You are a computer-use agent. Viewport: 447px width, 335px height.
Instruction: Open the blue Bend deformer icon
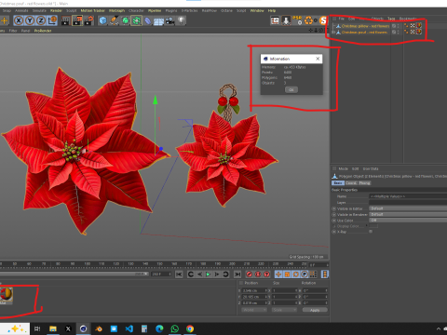(x=148, y=20)
